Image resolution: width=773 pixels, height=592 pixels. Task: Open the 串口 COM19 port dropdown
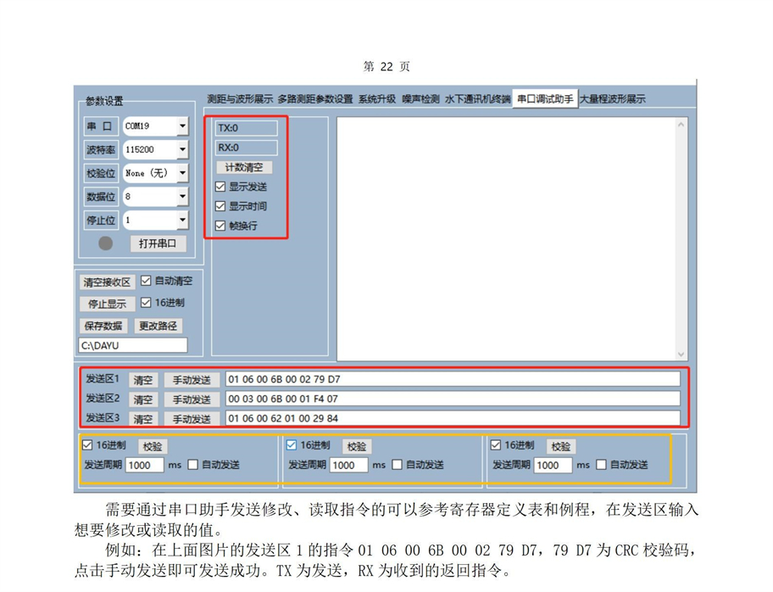[x=181, y=126]
